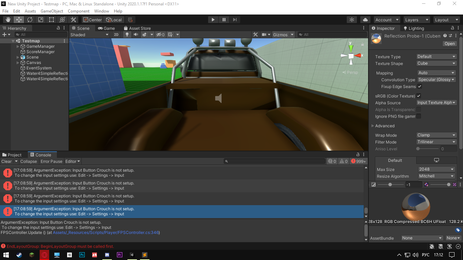Select ScoreManager in Hierarchy

[40, 52]
